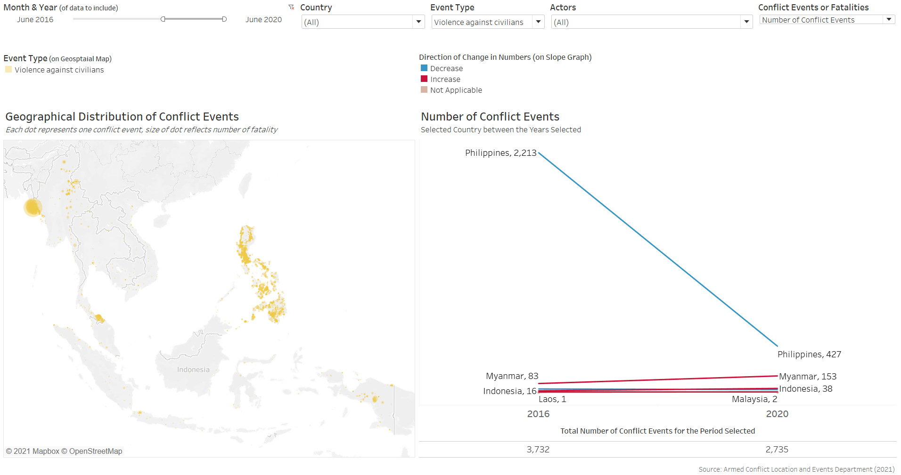Image resolution: width=901 pixels, height=475 pixels.
Task: Click the 2016 total value 3,732
Action: pos(538,450)
